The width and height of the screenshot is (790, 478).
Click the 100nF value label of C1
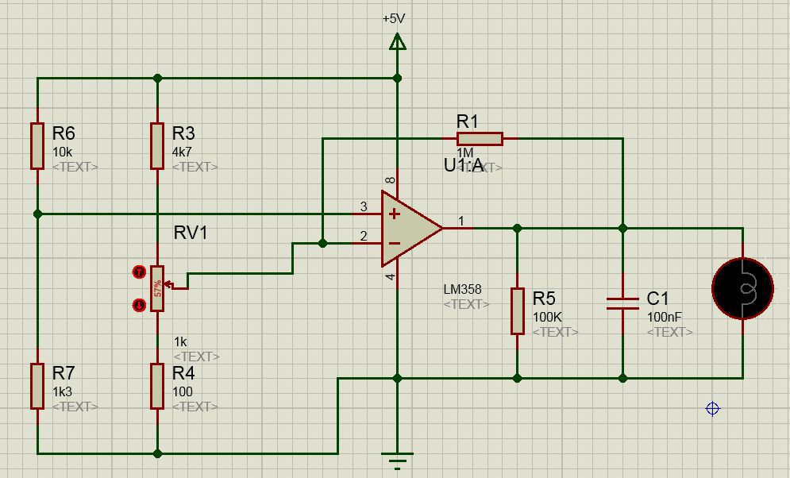tap(664, 317)
